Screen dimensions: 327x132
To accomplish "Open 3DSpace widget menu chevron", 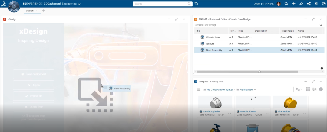I will pos(321,82).
